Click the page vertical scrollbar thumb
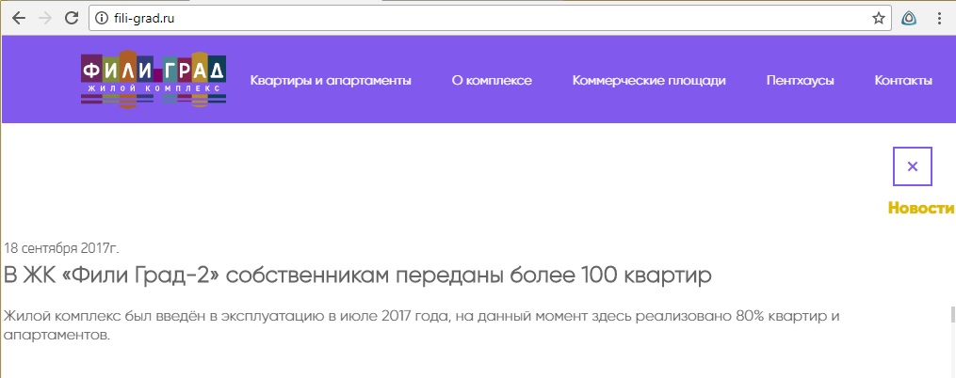 point(951,317)
